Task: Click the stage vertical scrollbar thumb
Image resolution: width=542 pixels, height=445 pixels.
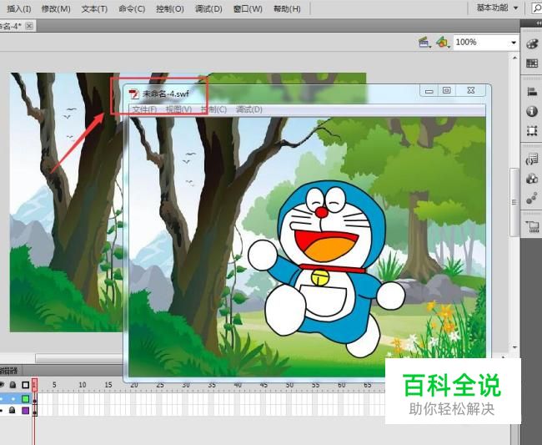Action: 514,202
